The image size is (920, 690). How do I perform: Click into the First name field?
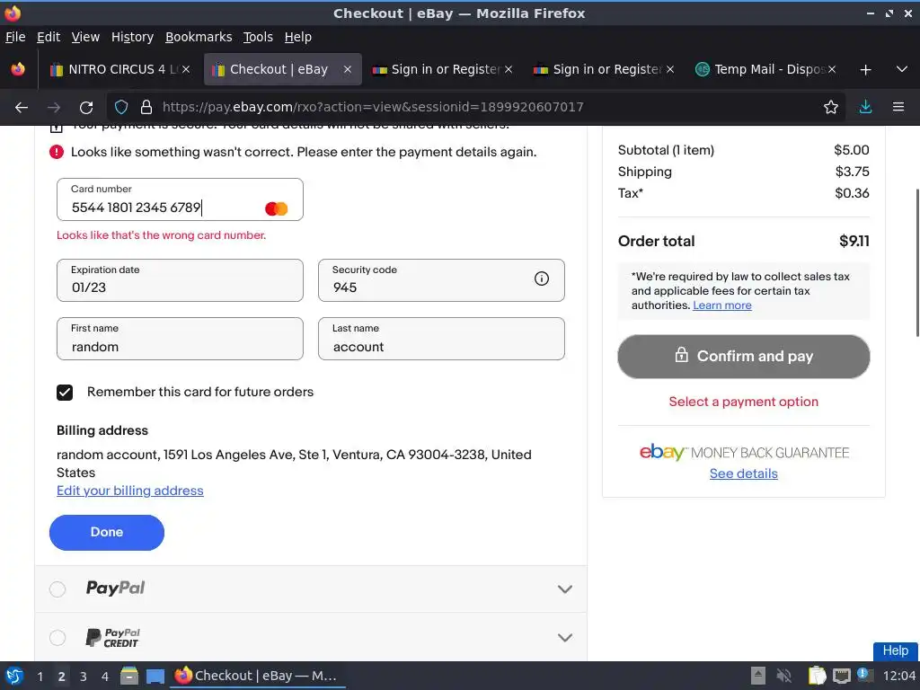pyautogui.click(x=180, y=339)
